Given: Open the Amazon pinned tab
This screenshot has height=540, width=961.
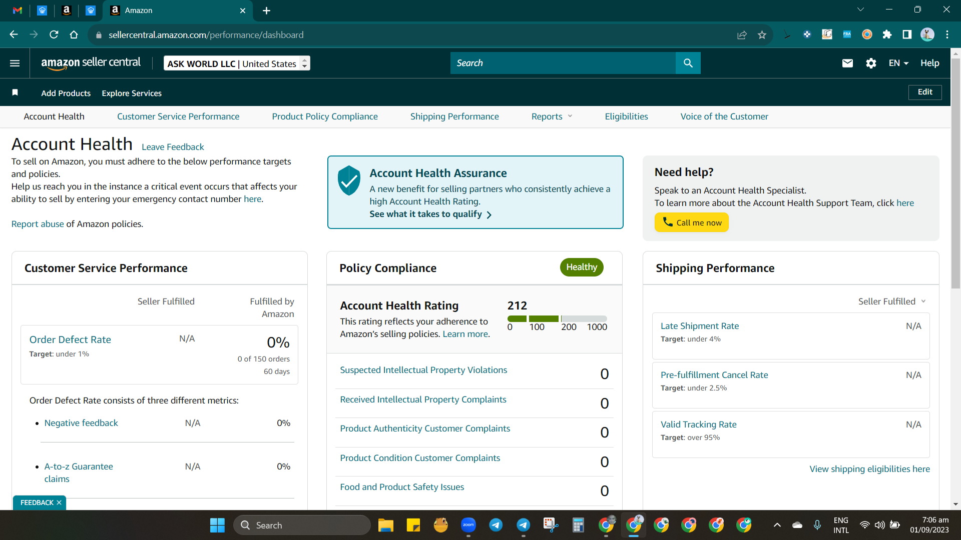Looking at the screenshot, I should click(66, 10).
